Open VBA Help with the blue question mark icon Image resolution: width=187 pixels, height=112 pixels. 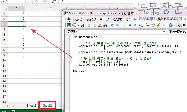(170, 25)
